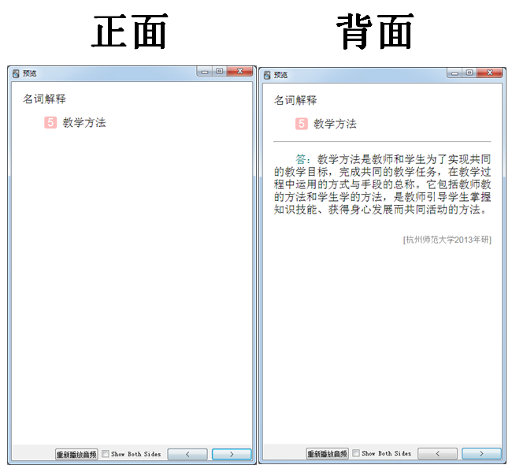Viewport: 512px width, 465px height.
Task: Go to previous card in left preview window
Action: (187, 454)
